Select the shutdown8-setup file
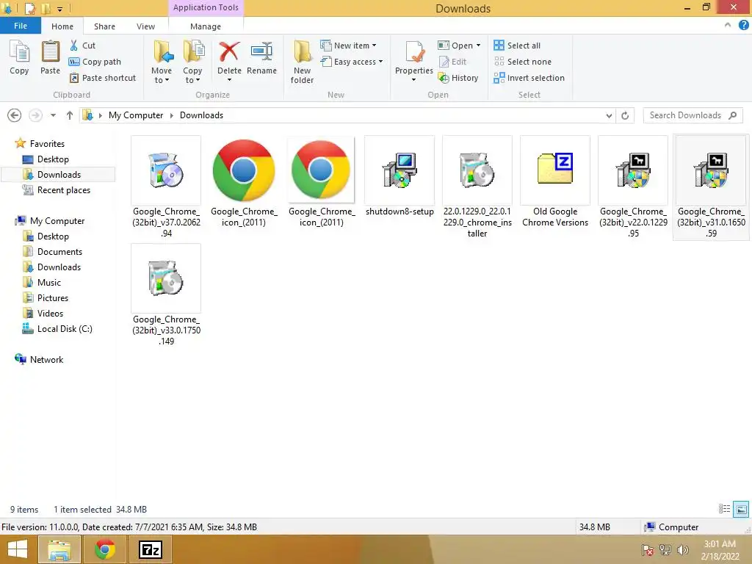The image size is (752, 564). click(399, 176)
